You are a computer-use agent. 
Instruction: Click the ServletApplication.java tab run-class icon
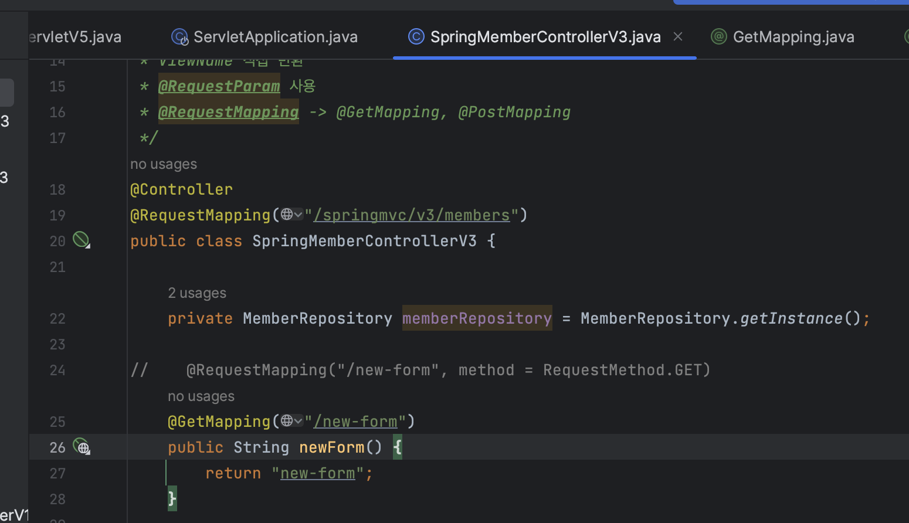[x=179, y=37]
